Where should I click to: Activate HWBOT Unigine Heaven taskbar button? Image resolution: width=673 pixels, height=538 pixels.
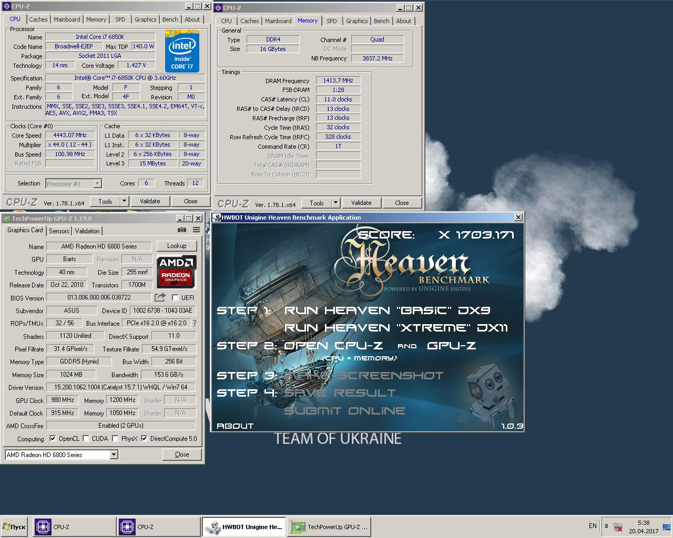pos(244,526)
